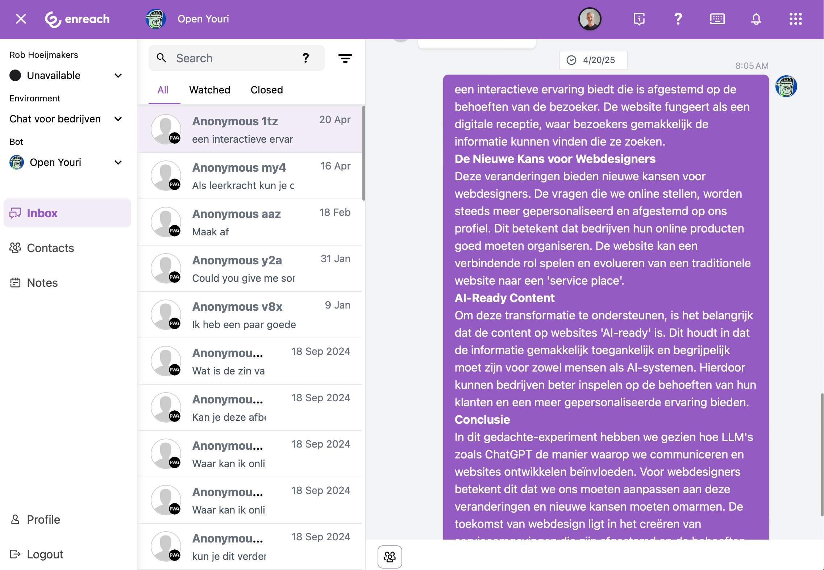Open the Notes section
The height and width of the screenshot is (570, 824).
[x=42, y=283]
